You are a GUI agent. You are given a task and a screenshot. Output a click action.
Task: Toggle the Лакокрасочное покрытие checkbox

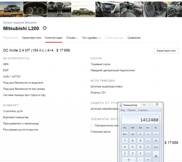(92, 126)
